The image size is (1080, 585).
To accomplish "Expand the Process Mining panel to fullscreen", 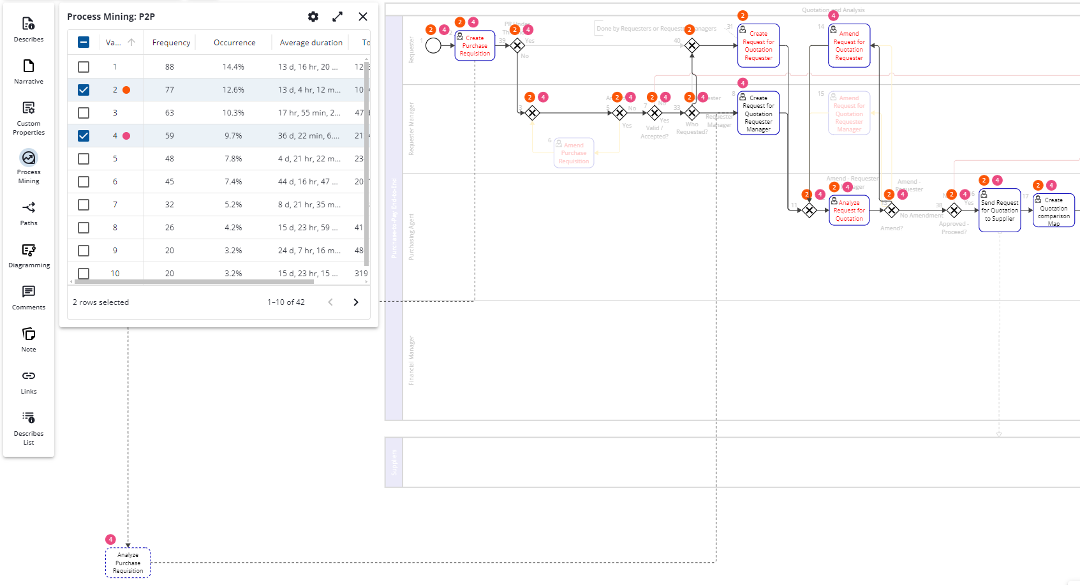I will pos(337,17).
